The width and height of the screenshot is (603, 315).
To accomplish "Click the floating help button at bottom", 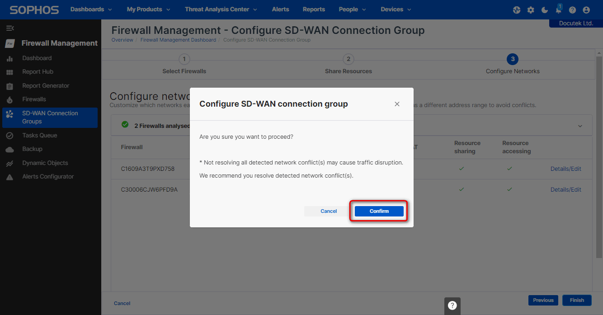I will (452, 306).
